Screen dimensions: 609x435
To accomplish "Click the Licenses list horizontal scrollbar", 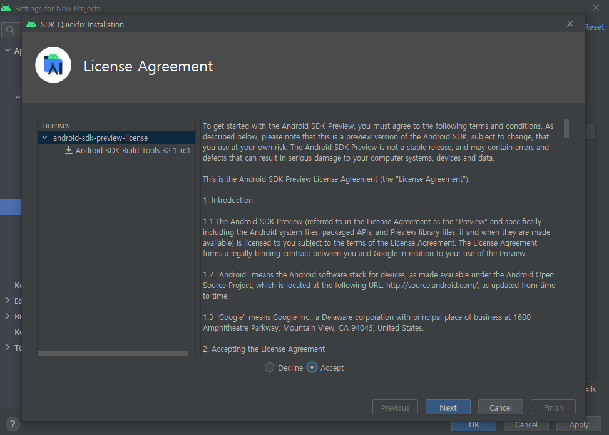I will [113, 354].
